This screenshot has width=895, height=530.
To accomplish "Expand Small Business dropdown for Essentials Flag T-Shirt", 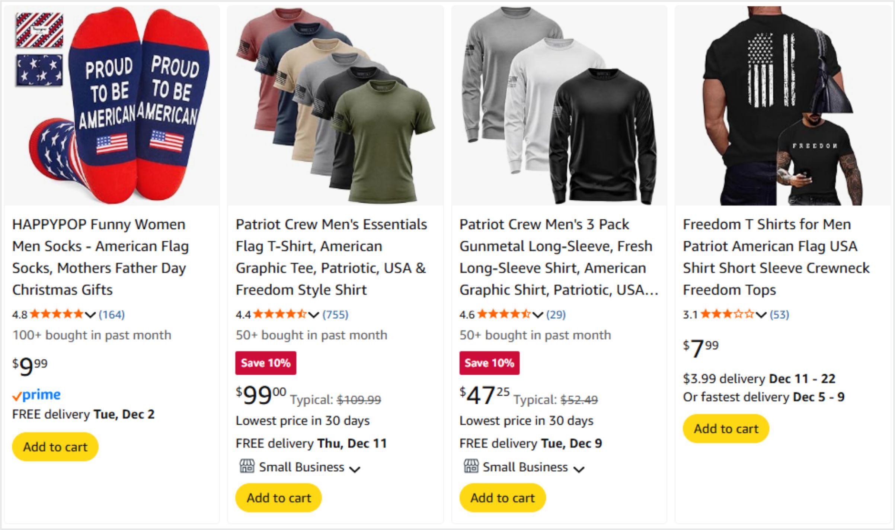I will click(355, 469).
